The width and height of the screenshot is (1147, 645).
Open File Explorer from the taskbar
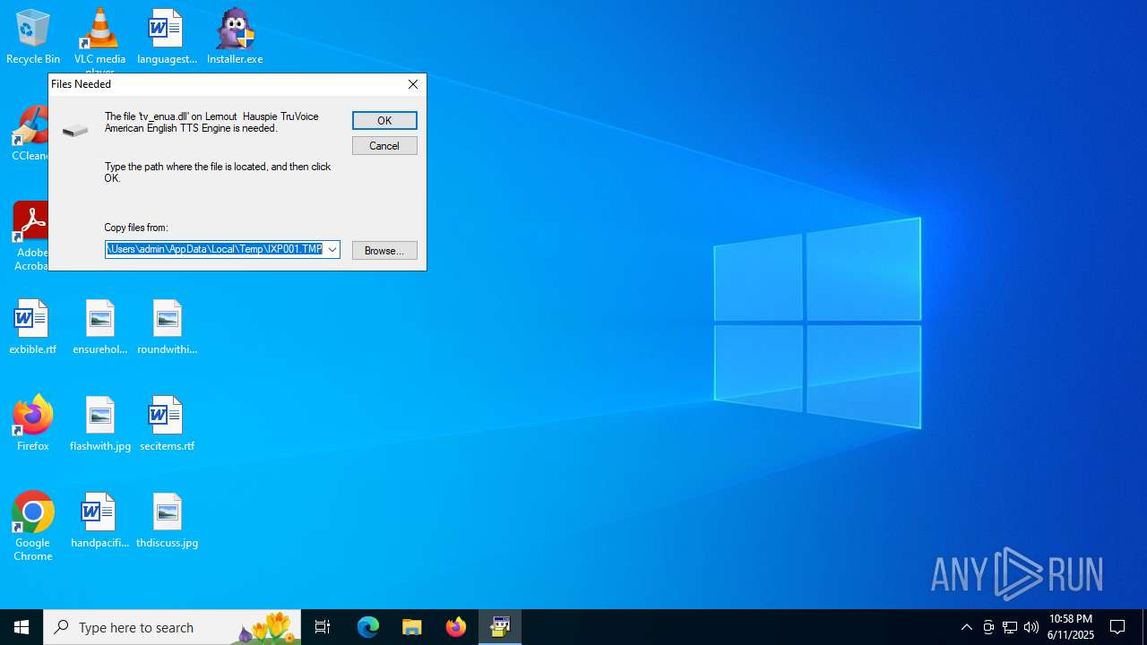tap(412, 627)
